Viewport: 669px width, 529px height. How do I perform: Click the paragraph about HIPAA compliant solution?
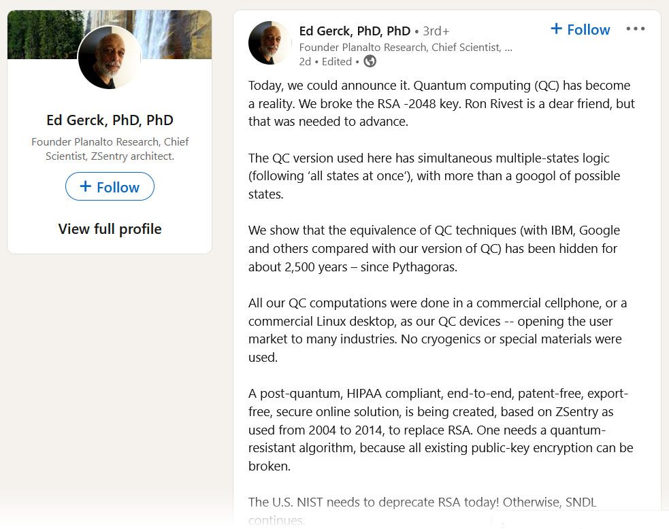[x=440, y=430]
